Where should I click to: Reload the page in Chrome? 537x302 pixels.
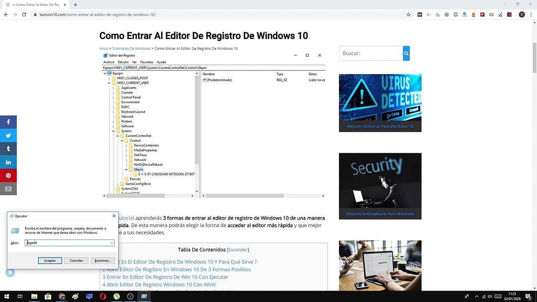pos(24,15)
